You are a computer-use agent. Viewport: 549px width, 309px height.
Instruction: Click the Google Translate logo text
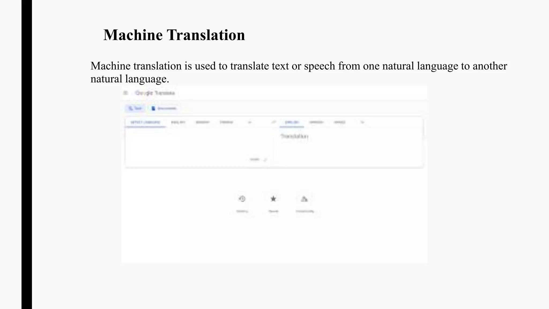pos(155,93)
